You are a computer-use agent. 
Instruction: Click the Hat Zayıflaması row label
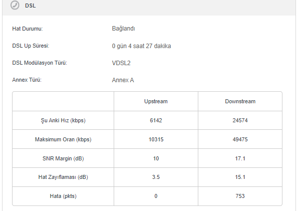[63, 177]
